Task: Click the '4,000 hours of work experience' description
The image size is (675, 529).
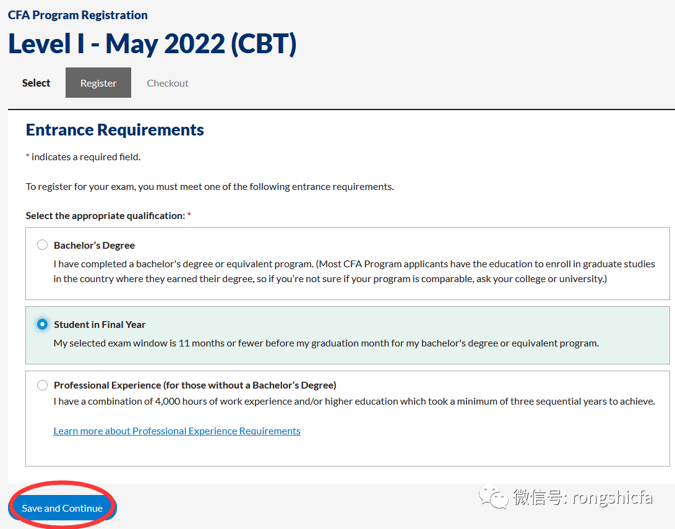Action: pyautogui.click(x=355, y=401)
